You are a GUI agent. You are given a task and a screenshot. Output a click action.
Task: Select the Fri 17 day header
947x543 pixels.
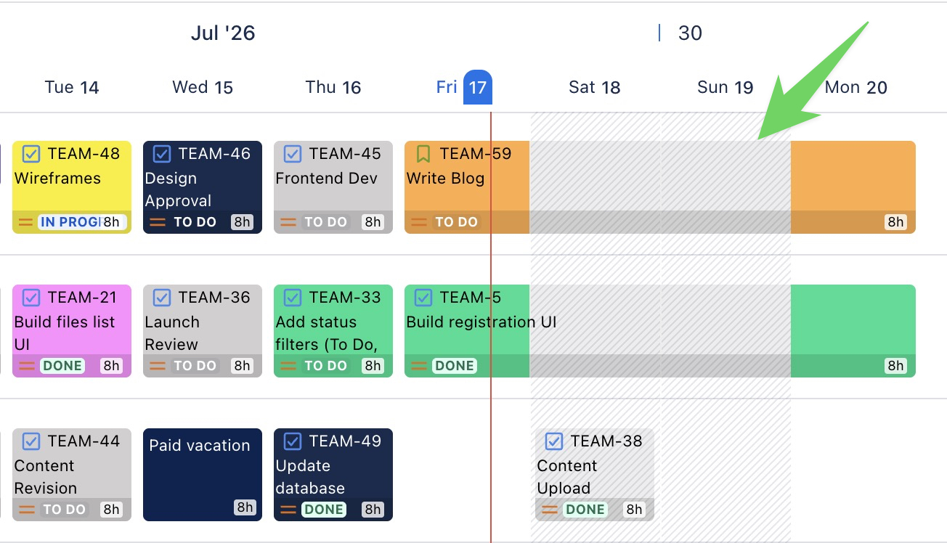464,88
